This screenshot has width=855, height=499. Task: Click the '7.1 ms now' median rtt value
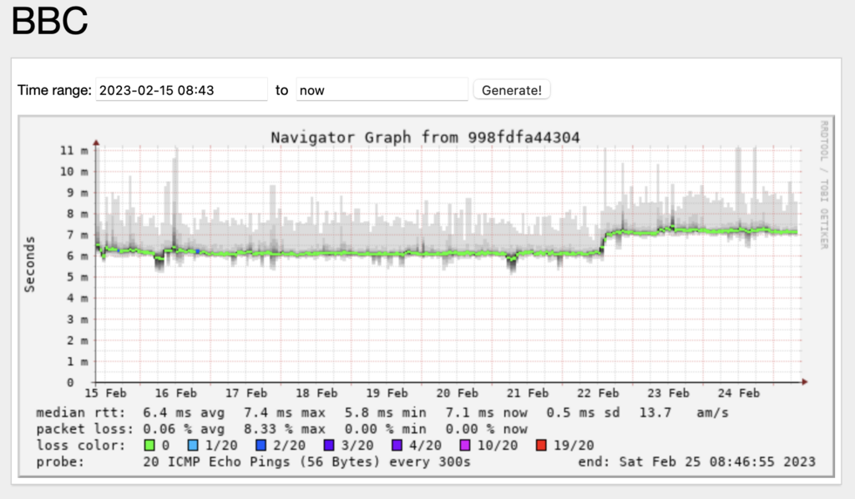coord(486,412)
